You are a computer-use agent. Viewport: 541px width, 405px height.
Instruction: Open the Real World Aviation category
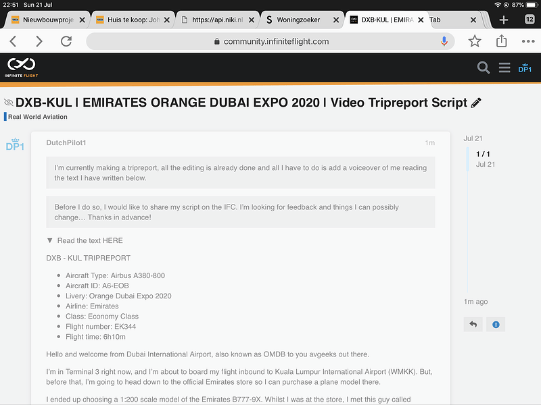(x=36, y=117)
